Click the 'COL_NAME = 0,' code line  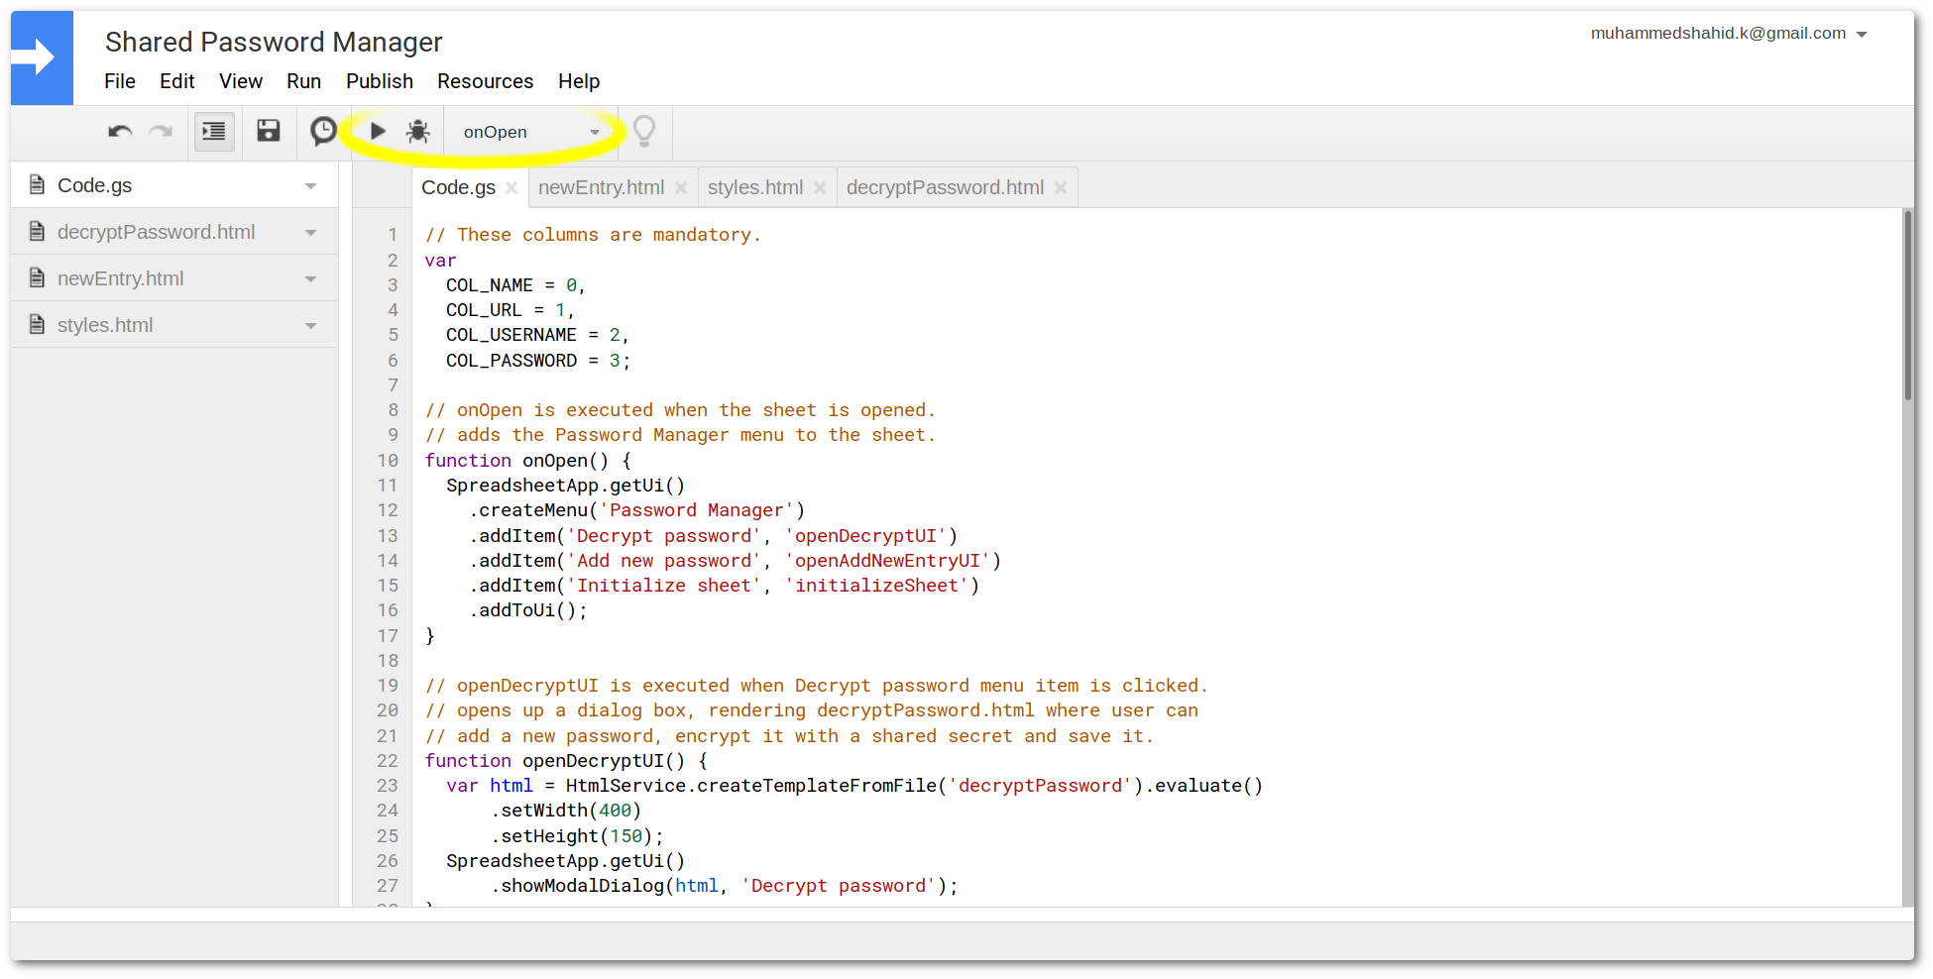(515, 285)
